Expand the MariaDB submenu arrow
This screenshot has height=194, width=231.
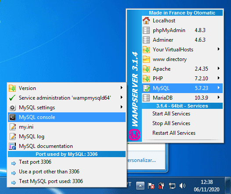click(x=219, y=97)
